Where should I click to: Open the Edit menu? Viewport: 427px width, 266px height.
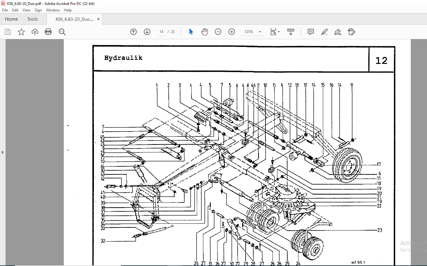tap(15, 10)
